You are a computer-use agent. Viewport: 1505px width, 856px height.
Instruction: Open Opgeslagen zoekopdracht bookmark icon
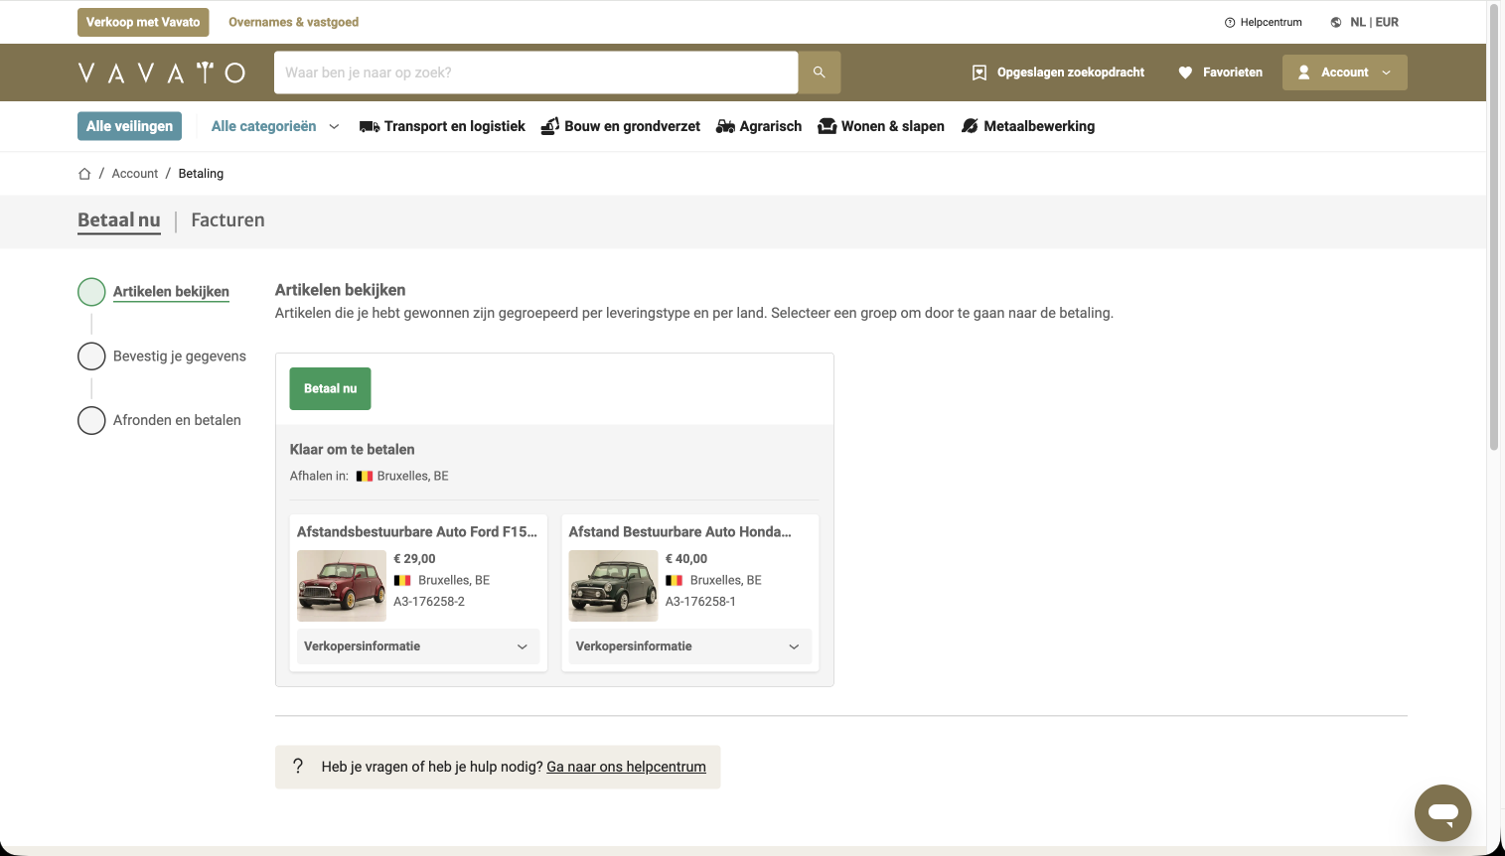click(979, 72)
